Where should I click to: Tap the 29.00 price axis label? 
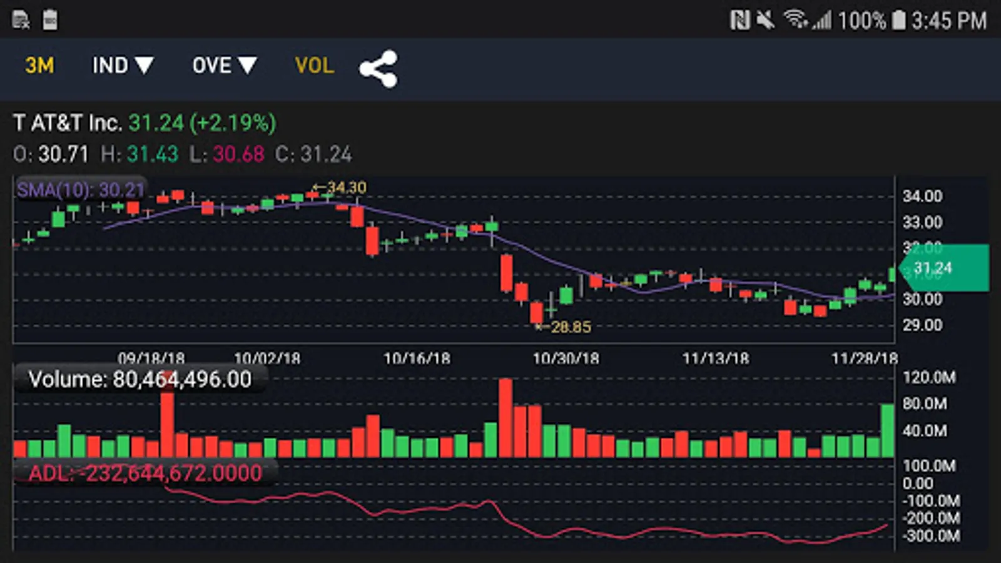point(922,325)
